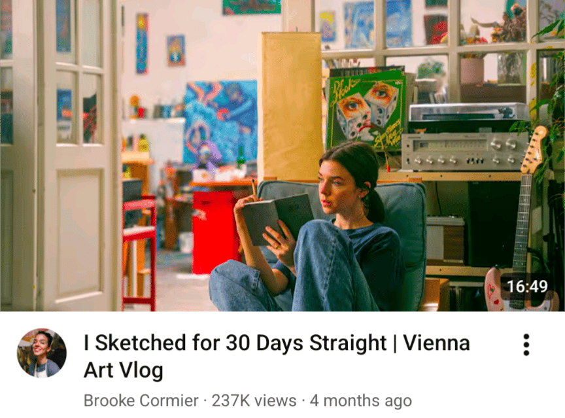Click the large blue painting in thumbnail

point(220,122)
